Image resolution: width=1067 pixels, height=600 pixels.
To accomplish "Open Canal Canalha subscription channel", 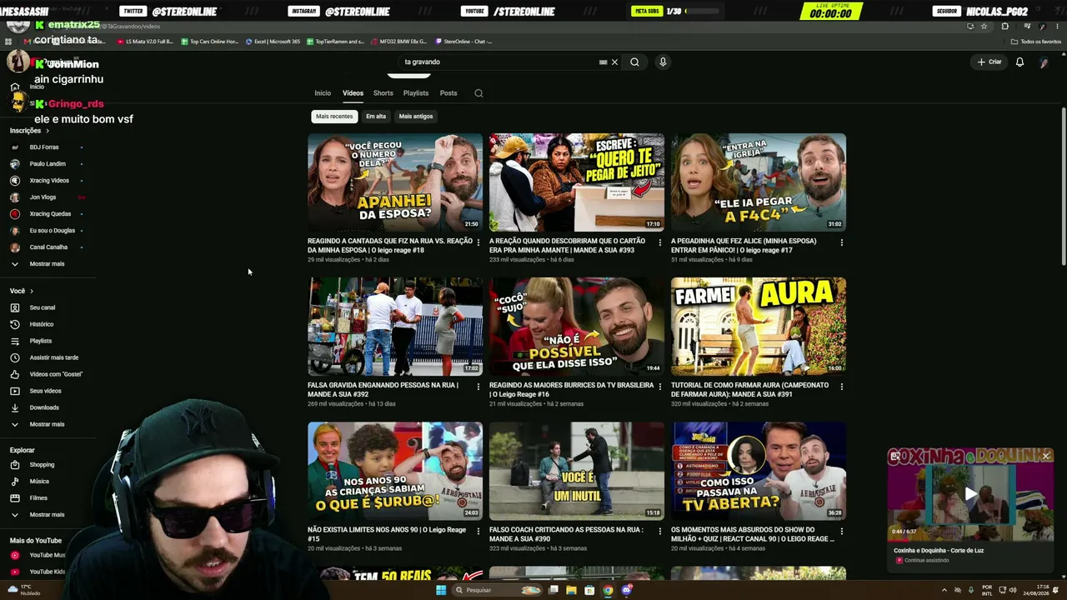I will (47, 247).
